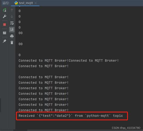Toggle soft-wrap for console output
The height and width of the screenshot is (131, 143).
(x=12, y=23)
